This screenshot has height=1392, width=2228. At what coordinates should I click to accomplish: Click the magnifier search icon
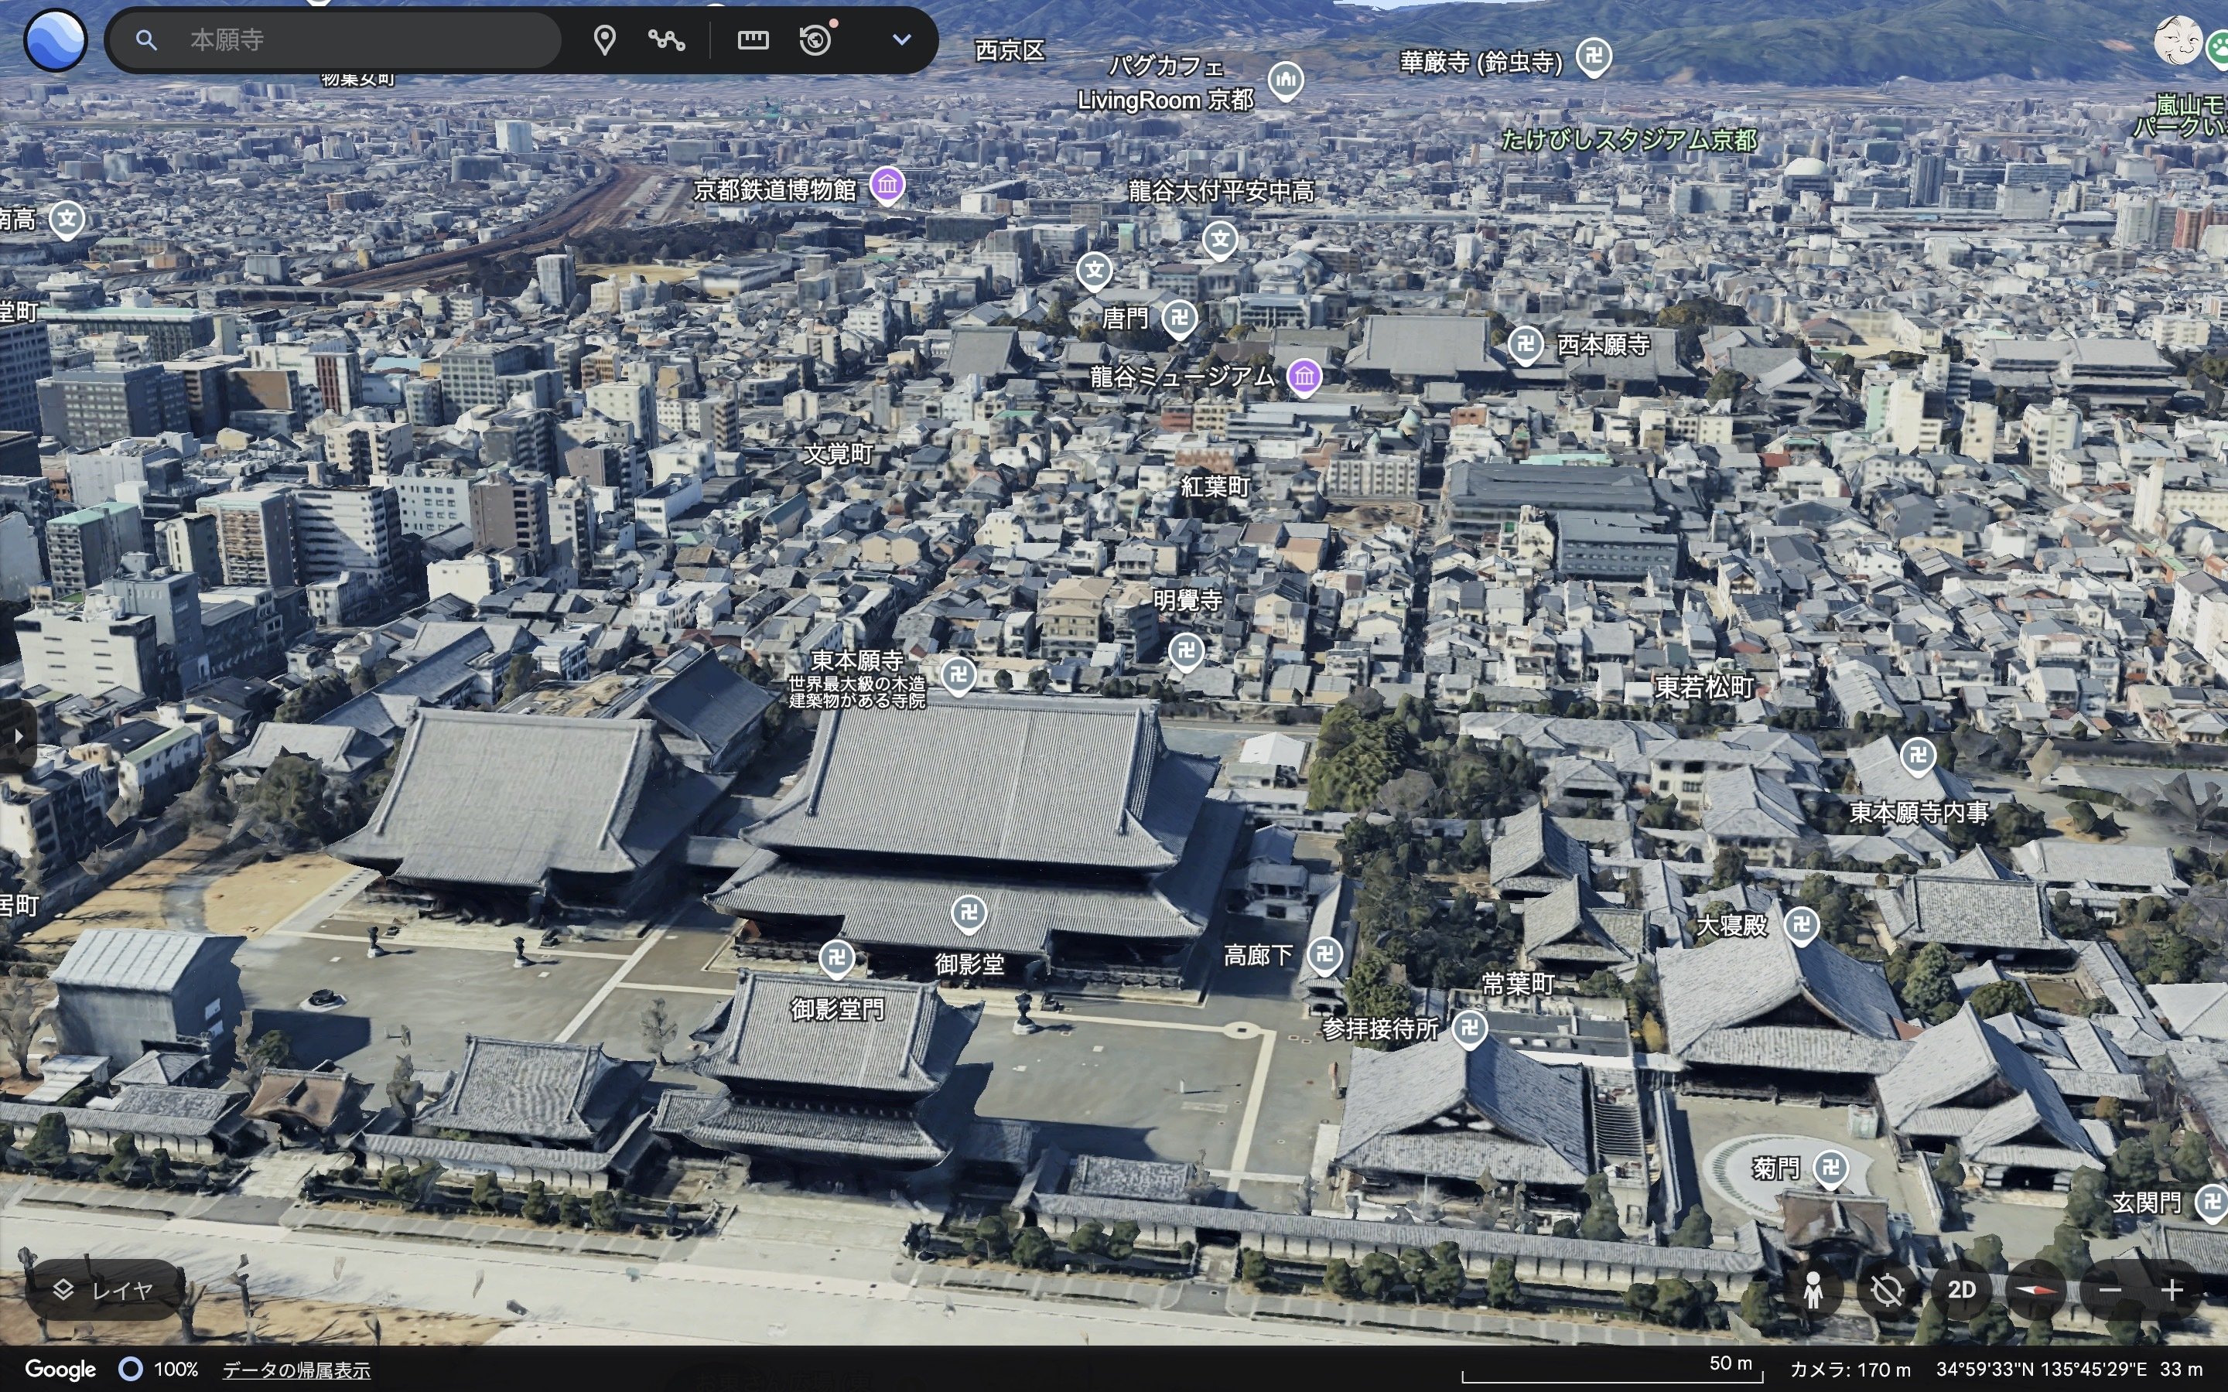[145, 39]
